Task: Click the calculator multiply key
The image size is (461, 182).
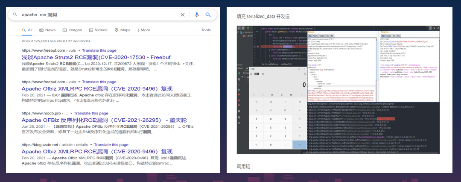Action: (300, 119)
